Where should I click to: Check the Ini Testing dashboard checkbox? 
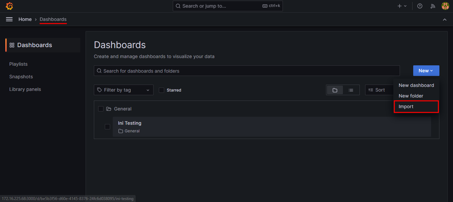107,126
